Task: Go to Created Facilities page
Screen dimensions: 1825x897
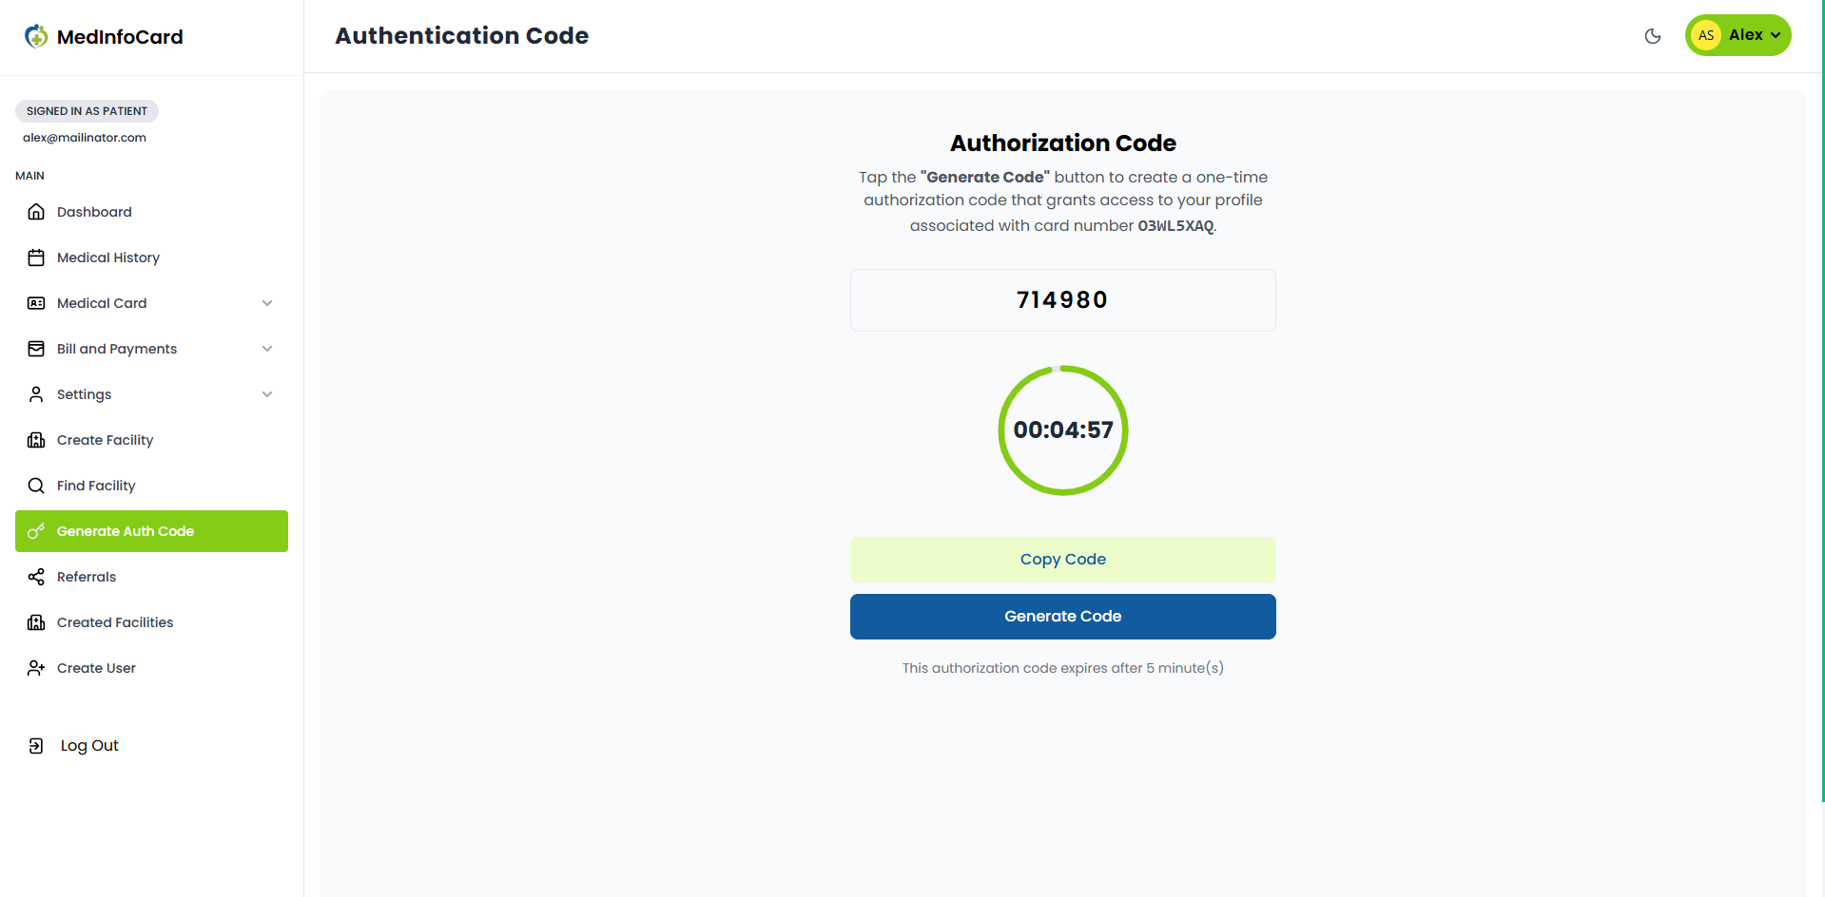Action: pyautogui.click(x=115, y=622)
